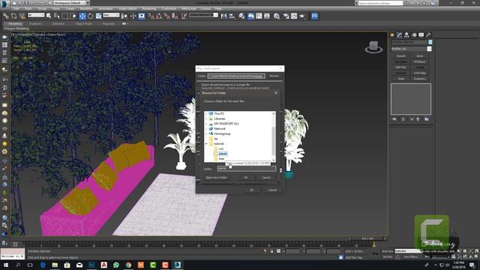480x270 pixels.
Task: Toggle the Ribbon display button
Action: coord(250,16)
